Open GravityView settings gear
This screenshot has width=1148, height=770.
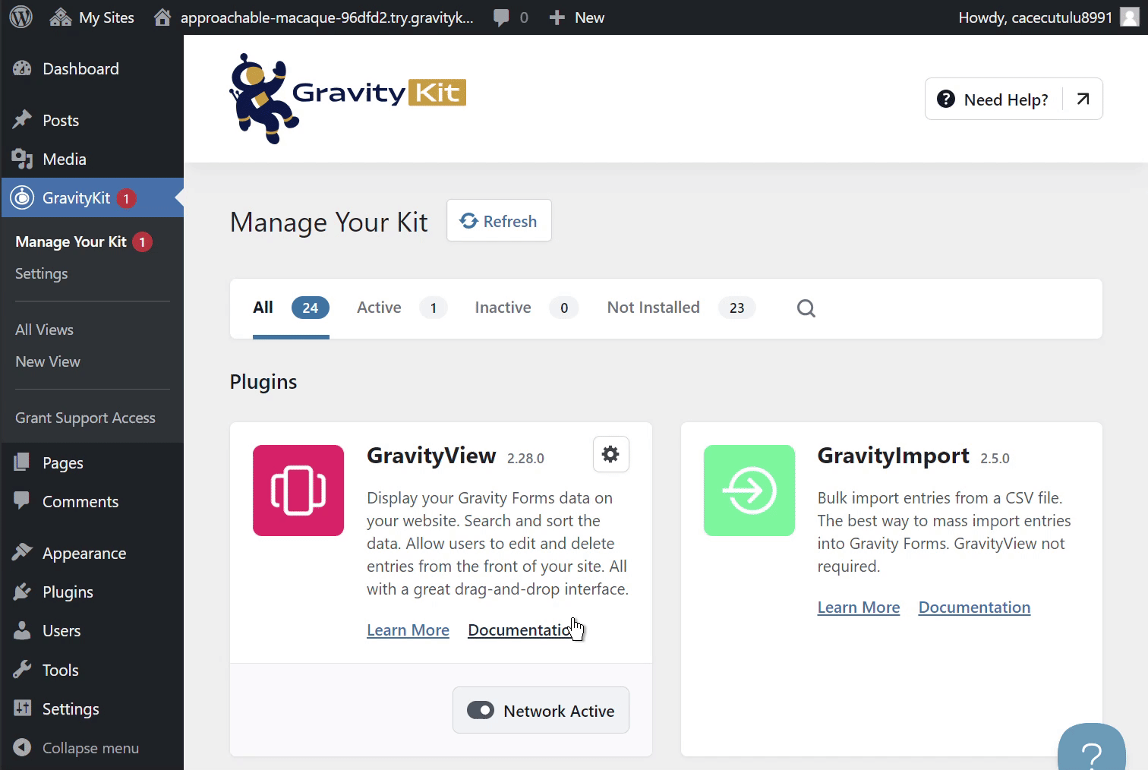[x=610, y=454]
